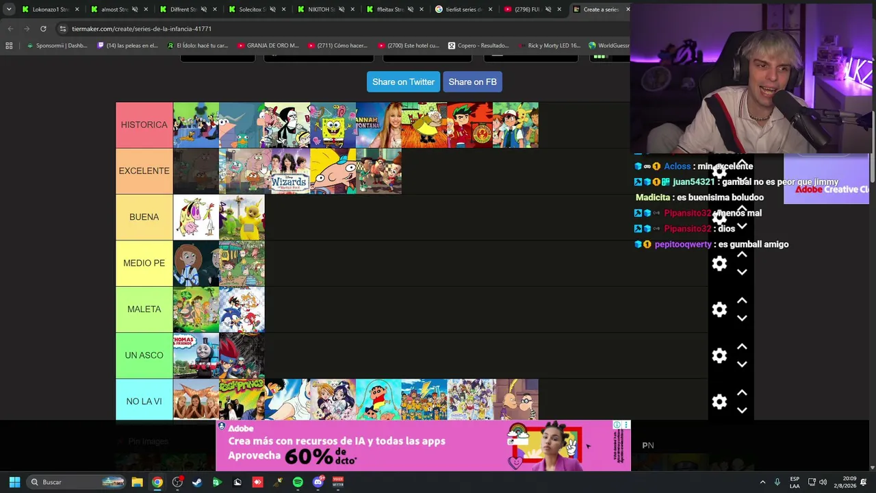The width and height of the screenshot is (876, 493).
Task: Go back using the browser back arrow
Action: (x=10, y=29)
